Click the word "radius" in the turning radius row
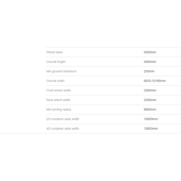This screenshot has width=181, height=181. (x=66, y=110)
